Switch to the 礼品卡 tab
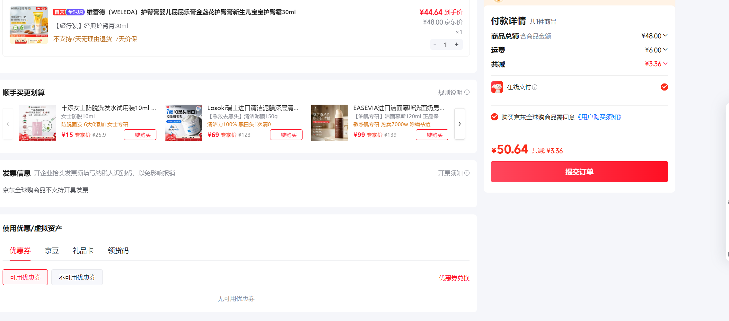The image size is (729, 321). click(x=83, y=251)
